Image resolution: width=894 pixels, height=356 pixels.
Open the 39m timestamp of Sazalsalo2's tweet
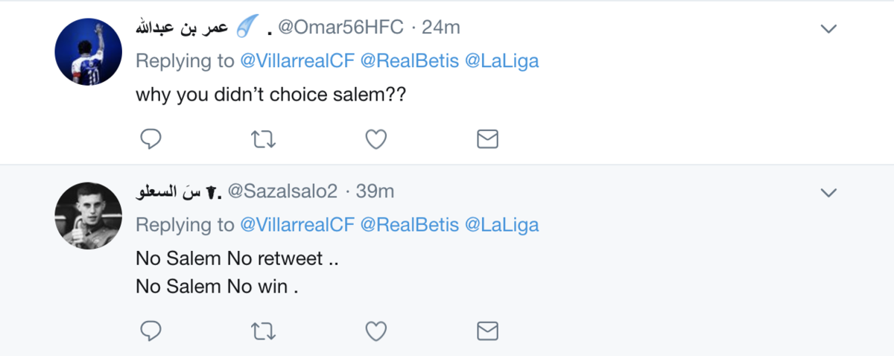[x=375, y=191]
